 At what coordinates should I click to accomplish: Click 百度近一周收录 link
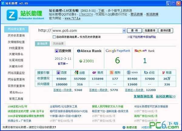coord(99,90)
